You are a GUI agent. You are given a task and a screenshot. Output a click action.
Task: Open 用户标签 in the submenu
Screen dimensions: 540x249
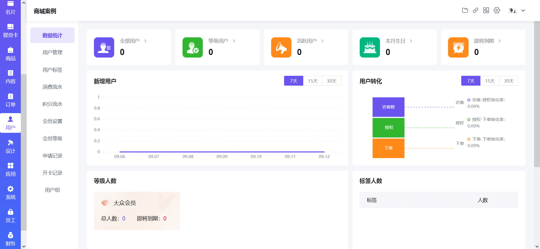tap(52, 70)
